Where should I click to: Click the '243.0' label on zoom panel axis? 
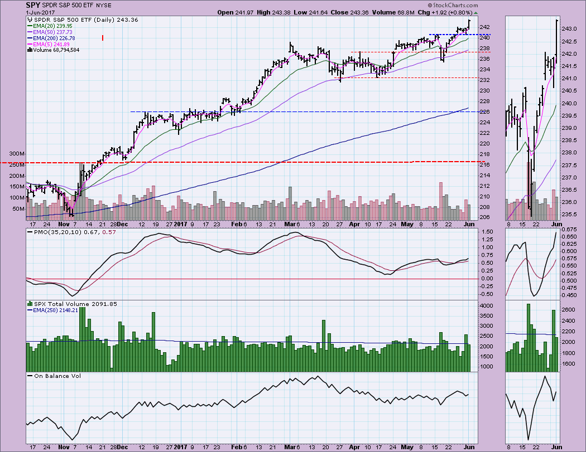tap(569, 29)
